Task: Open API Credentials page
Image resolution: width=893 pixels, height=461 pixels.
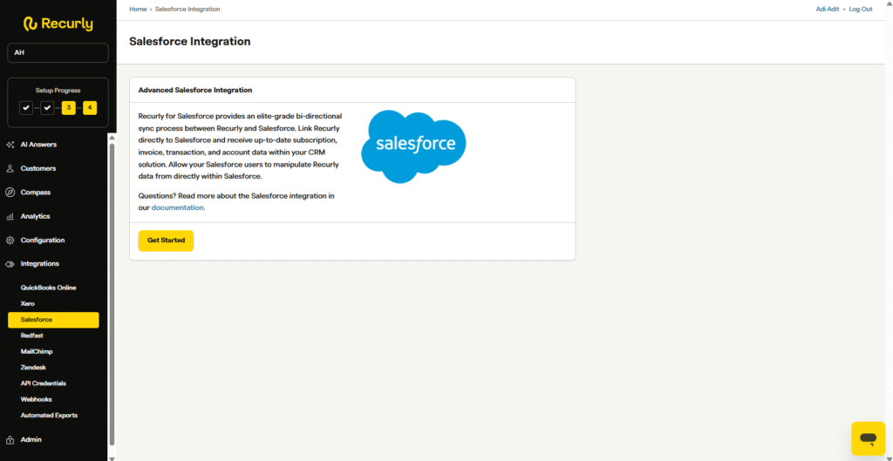Action: coord(44,383)
